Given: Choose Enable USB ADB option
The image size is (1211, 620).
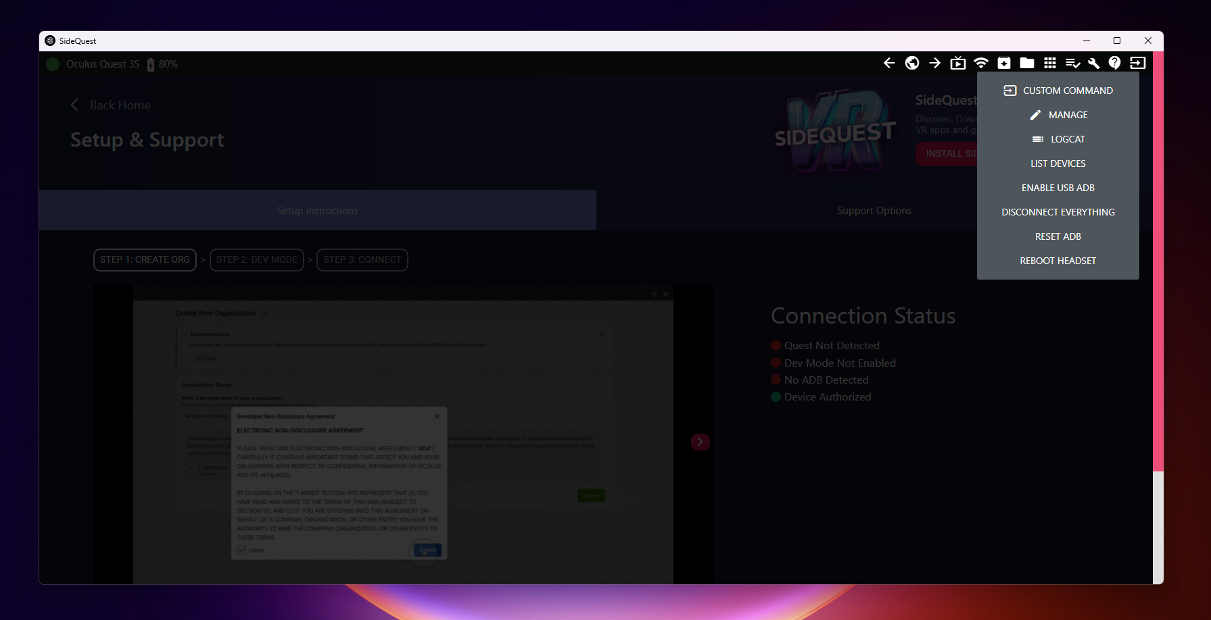Looking at the screenshot, I should click(x=1058, y=188).
